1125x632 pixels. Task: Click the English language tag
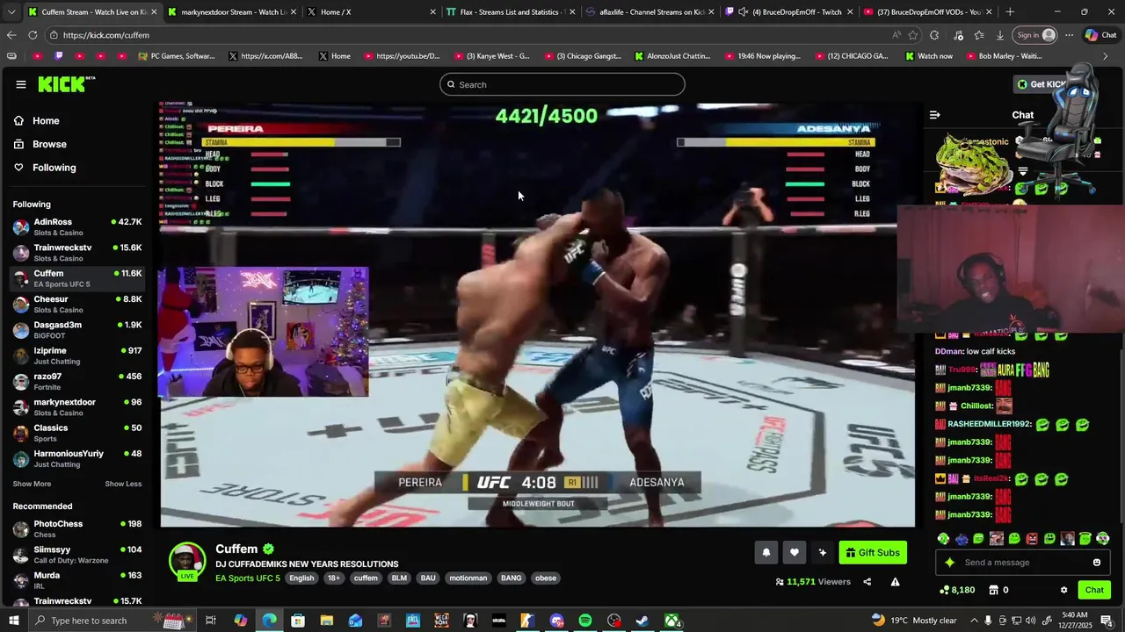tap(301, 578)
